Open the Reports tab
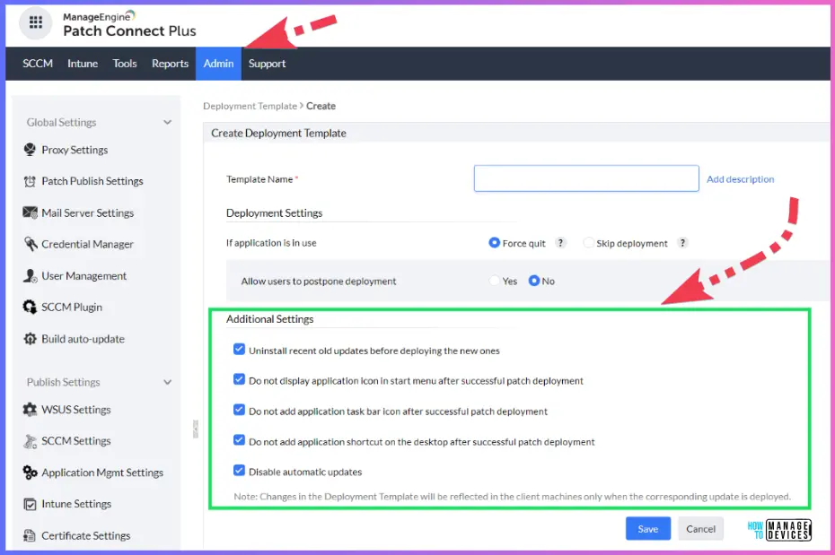Screen dimensions: 835x555 pyautogui.click(x=170, y=64)
